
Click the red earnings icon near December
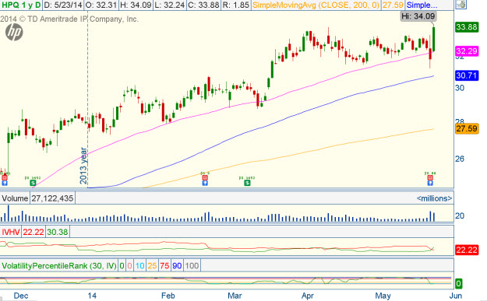point(5,177)
